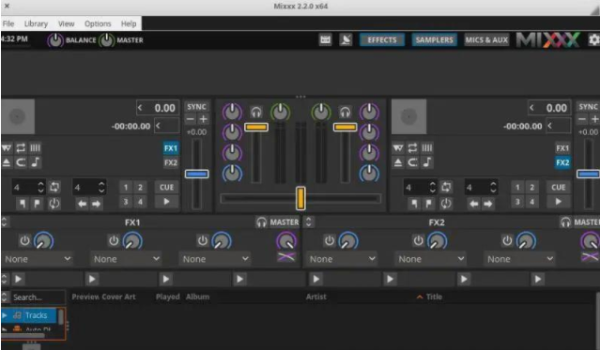Click left deck CUE button
The image size is (600, 350).
coord(167,187)
